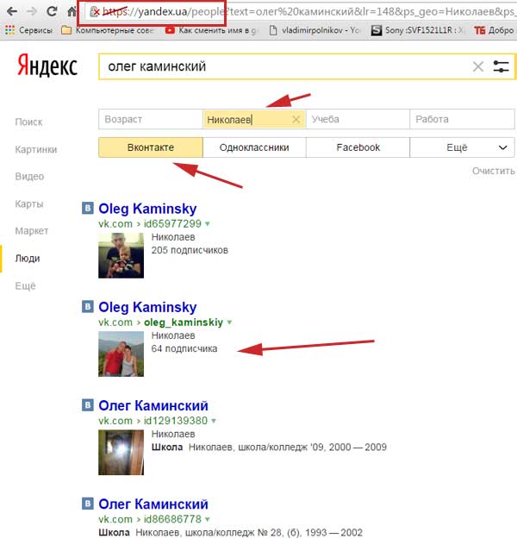The height and width of the screenshot is (551, 517).
Task: Expand arrow next to id65977299 URL
Action: 208,224
